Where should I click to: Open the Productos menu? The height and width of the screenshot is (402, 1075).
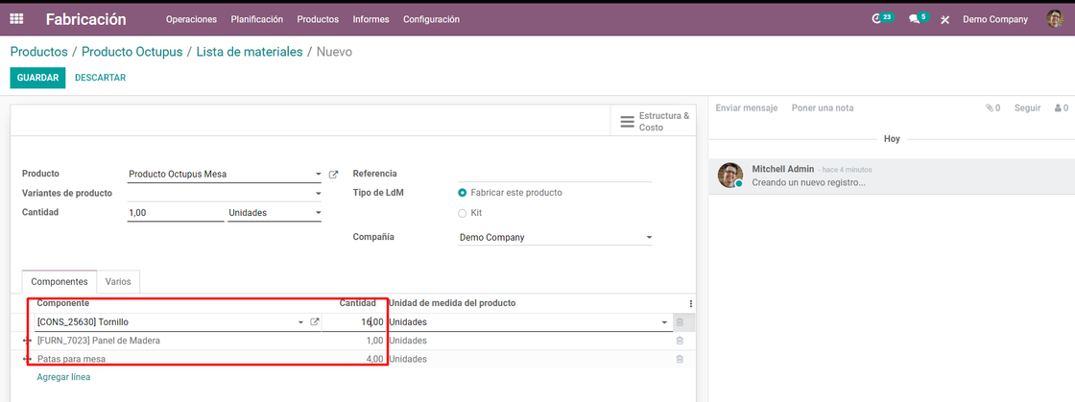tap(318, 19)
